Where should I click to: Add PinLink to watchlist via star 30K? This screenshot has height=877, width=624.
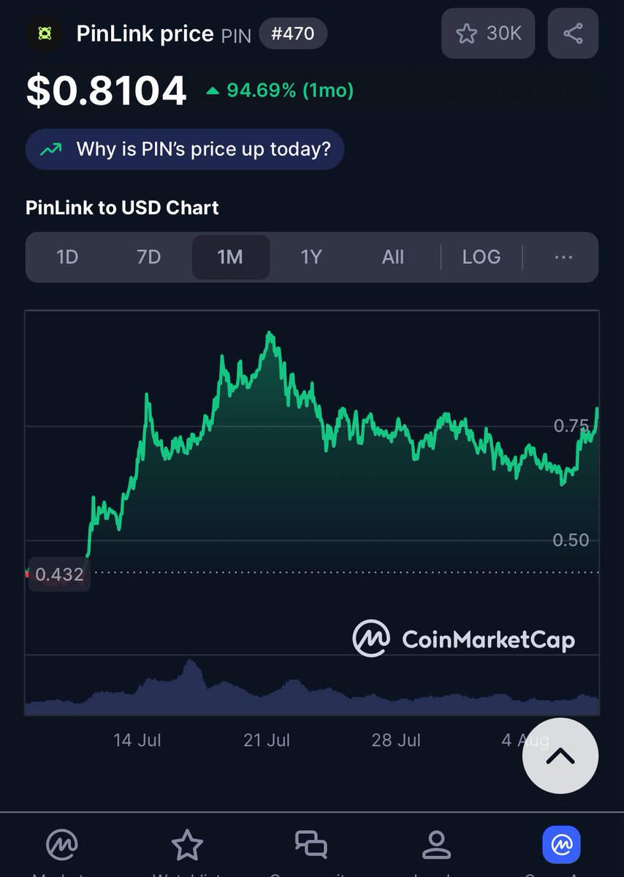tap(488, 33)
